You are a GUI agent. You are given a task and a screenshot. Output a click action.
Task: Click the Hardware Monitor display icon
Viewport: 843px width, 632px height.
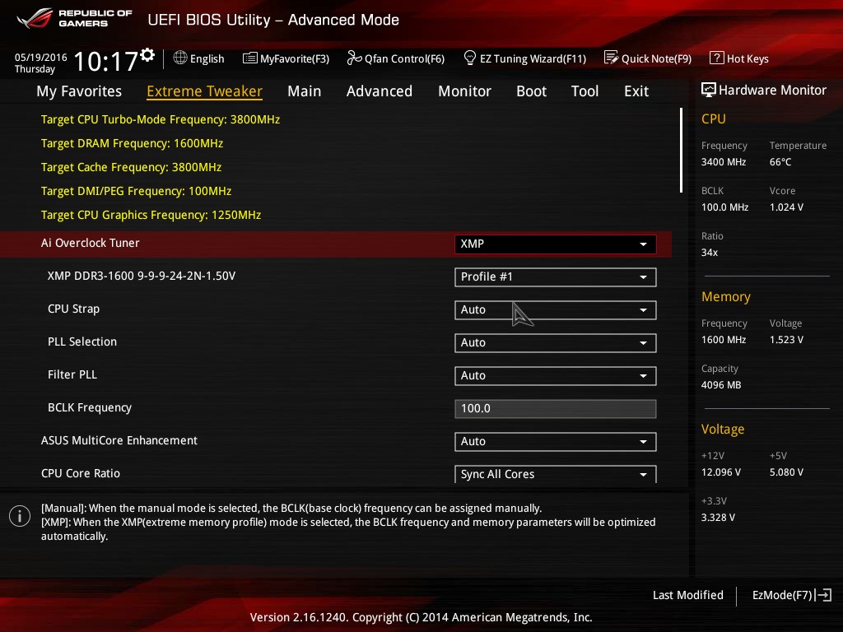(708, 91)
